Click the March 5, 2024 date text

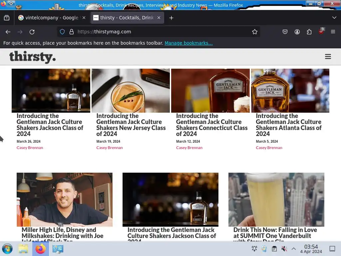pos(267,141)
